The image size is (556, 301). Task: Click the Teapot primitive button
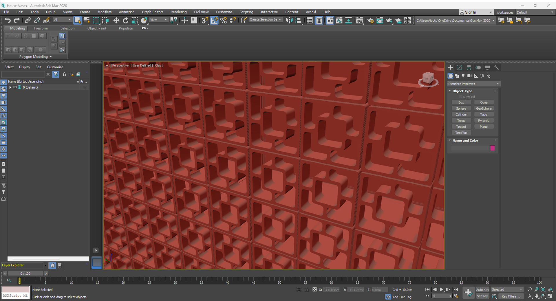tap(461, 126)
